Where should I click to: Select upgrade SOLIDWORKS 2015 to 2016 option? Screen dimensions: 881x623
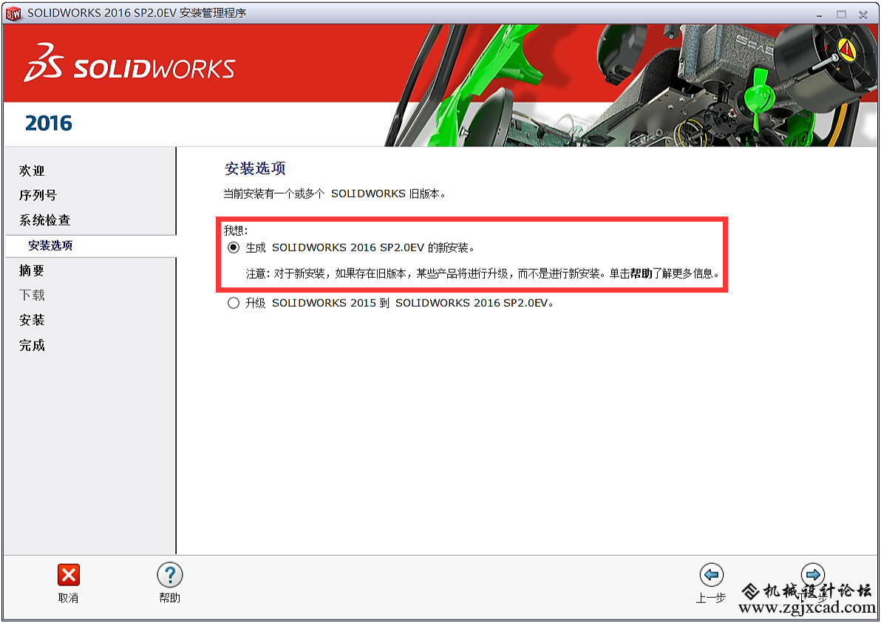(x=233, y=303)
